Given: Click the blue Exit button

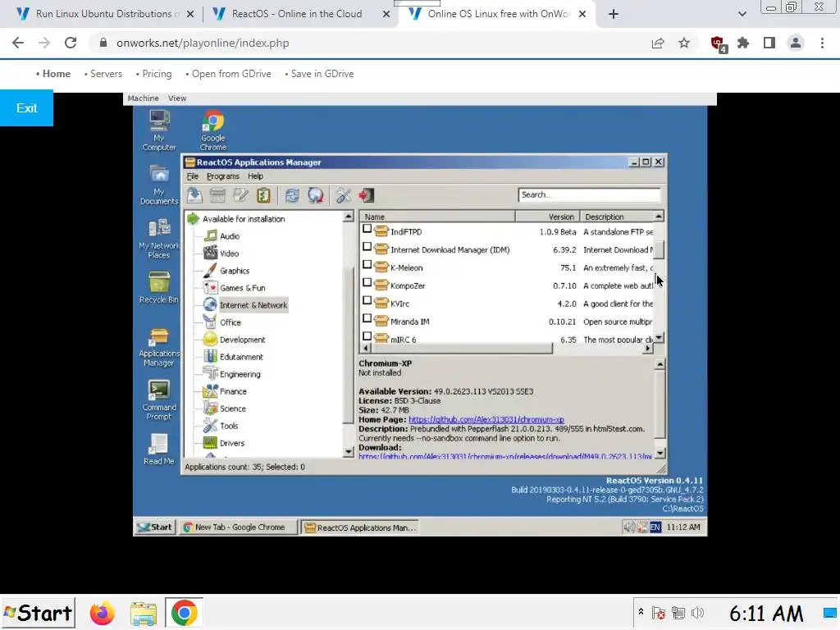Looking at the screenshot, I should (x=26, y=108).
